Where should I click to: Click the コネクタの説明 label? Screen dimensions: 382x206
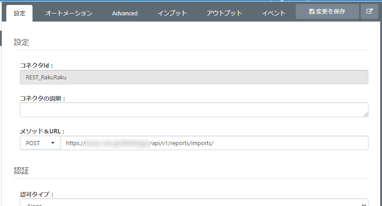click(42, 99)
